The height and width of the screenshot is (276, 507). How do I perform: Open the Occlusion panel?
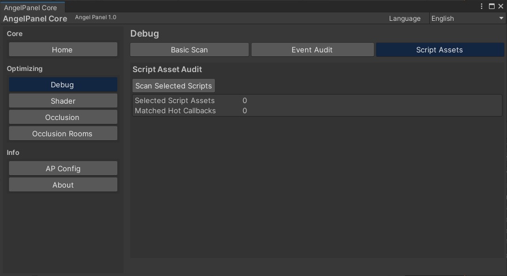pyautogui.click(x=63, y=117)
